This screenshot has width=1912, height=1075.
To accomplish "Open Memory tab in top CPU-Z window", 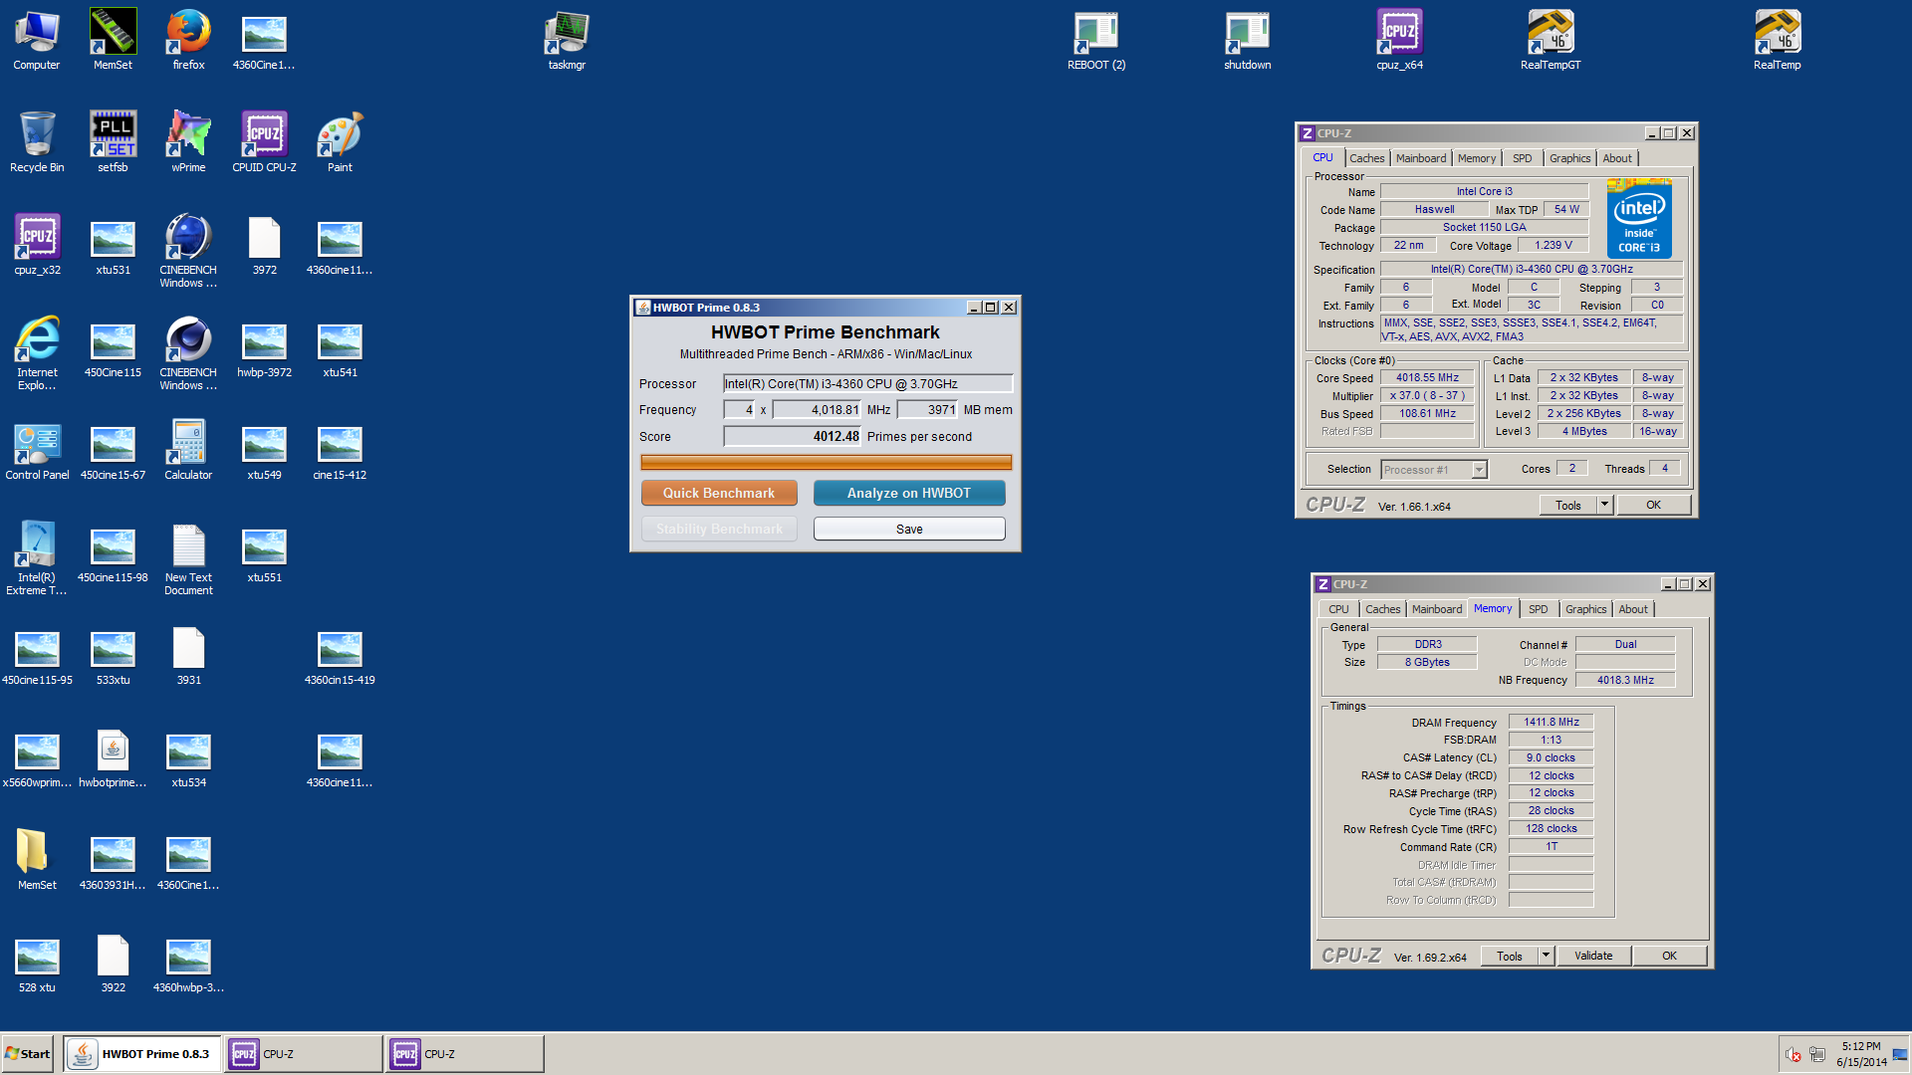I will (1476, 158).
